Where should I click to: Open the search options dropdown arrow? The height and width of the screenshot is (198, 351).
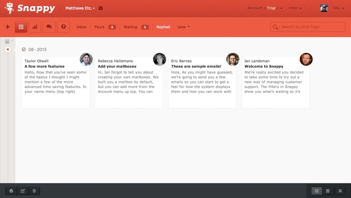coord(280,27)
